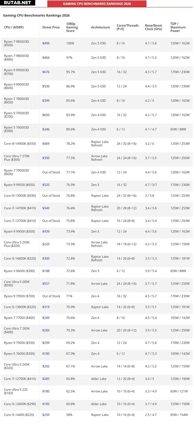Select the $246 price for Ryzen 5 7600X3D

click(x=46, y=129)
